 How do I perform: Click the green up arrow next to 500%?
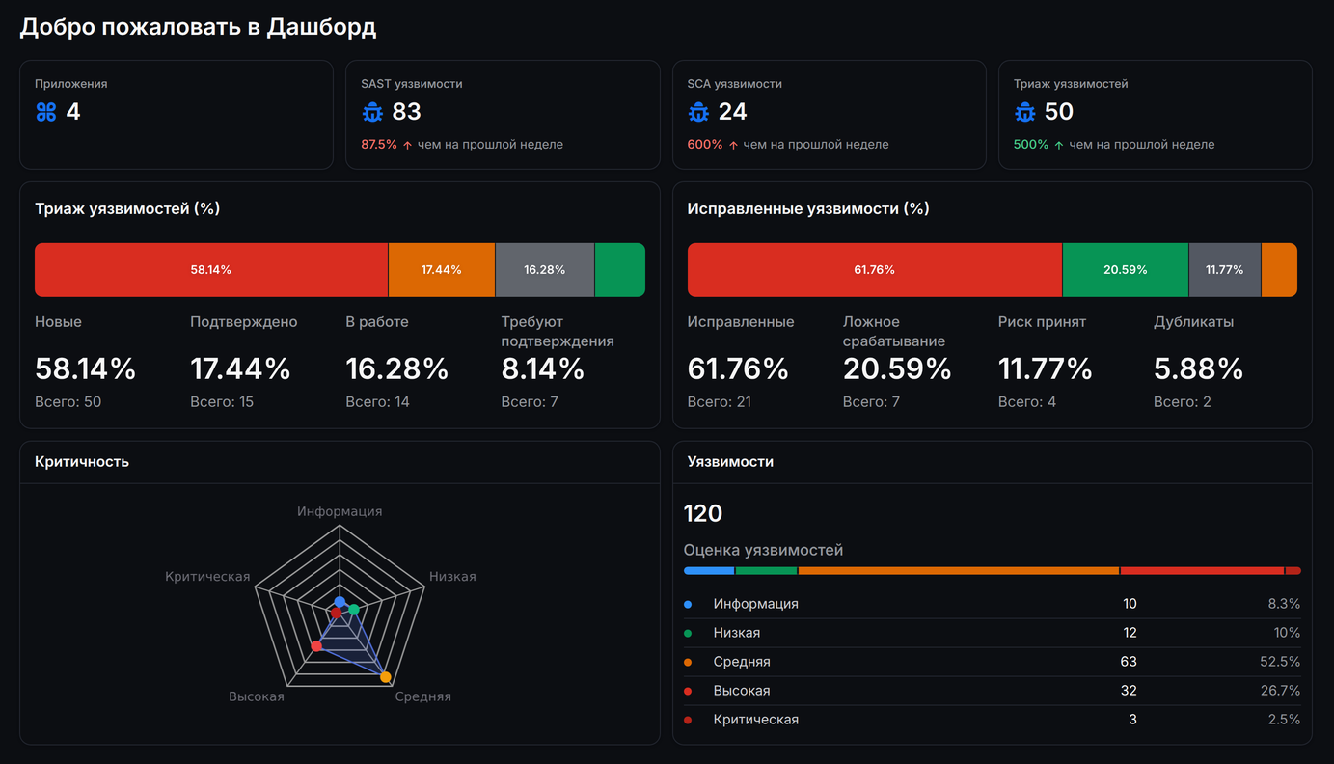pyautogui.click(x=1059, y=145)
